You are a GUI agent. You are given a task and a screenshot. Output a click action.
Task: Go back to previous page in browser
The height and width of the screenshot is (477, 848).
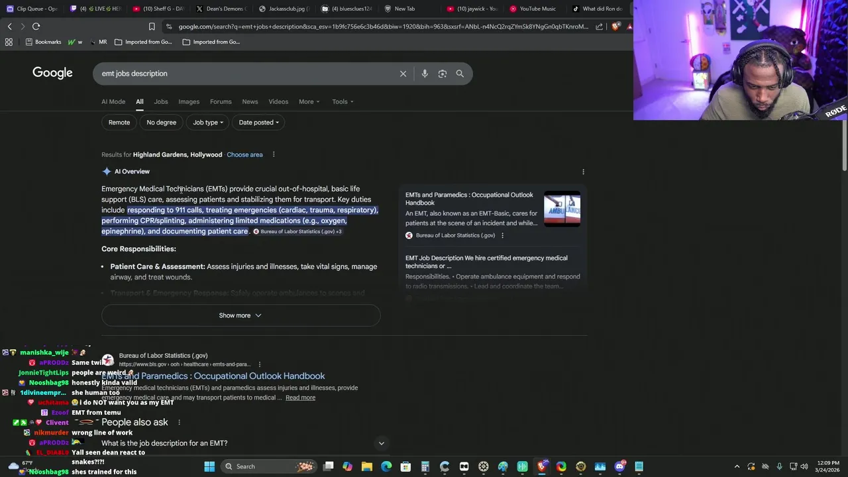click(9, 26)
